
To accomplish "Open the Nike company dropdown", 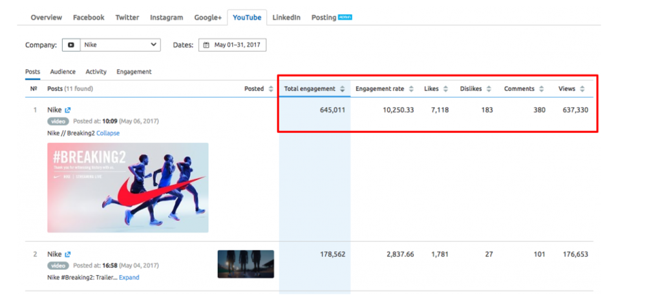I will tap(120, 45).
